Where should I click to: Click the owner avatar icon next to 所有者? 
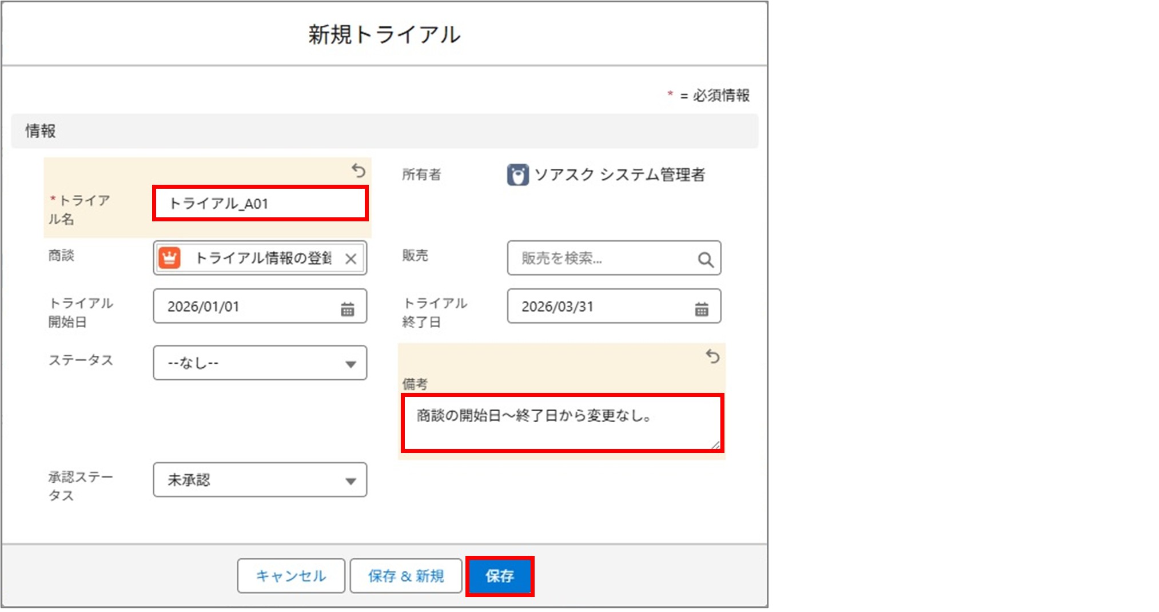coord(516,175)
